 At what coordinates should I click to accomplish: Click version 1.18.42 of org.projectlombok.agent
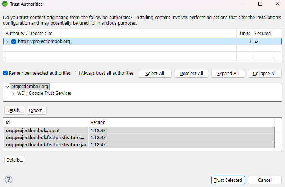click(98, 131)
